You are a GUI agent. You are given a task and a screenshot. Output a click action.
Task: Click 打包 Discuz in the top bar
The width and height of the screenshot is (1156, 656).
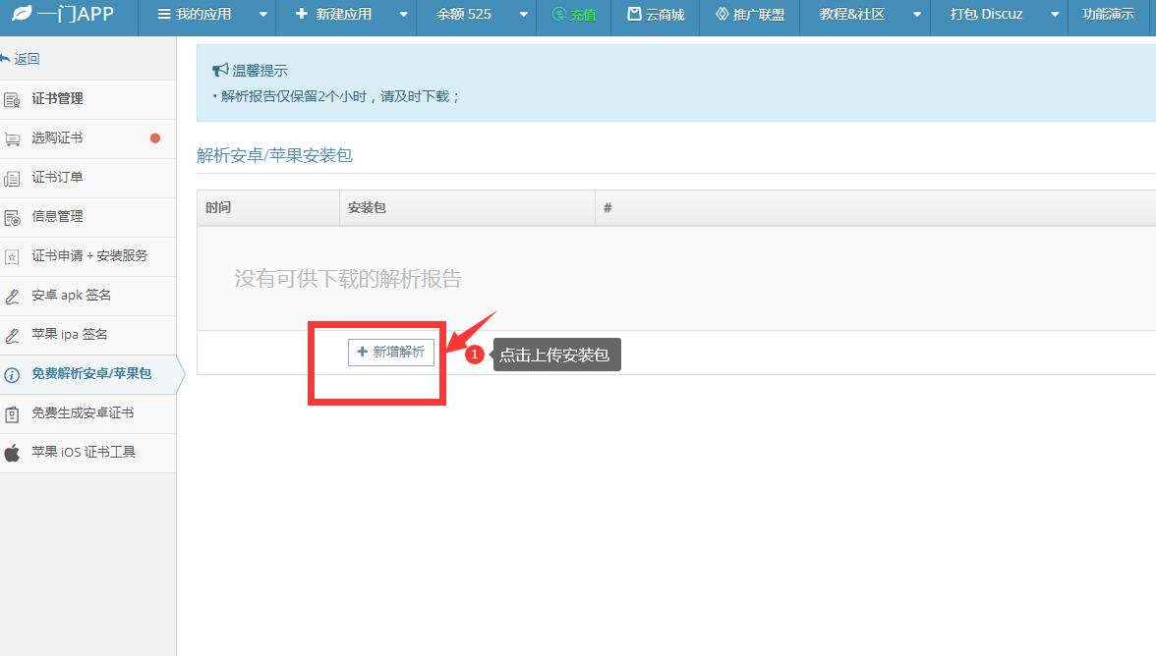click(x=986, y=14)
